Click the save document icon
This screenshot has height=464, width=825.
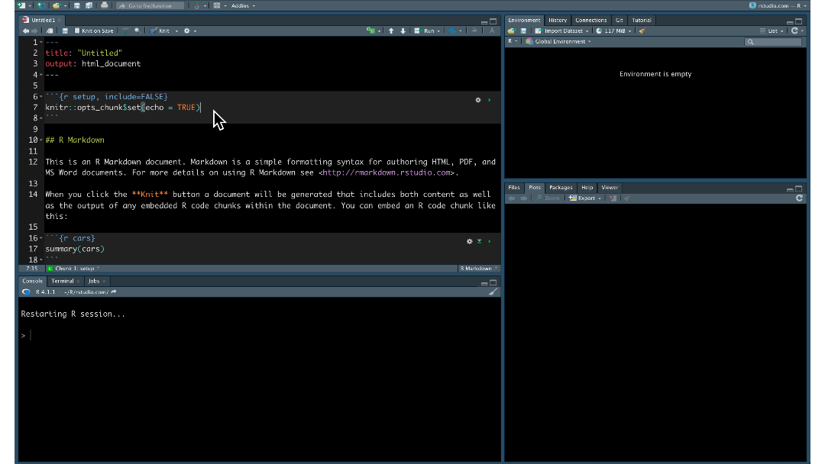coord(64,30)
